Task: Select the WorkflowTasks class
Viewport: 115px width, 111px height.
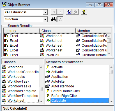Action: [x=19, y=86]
